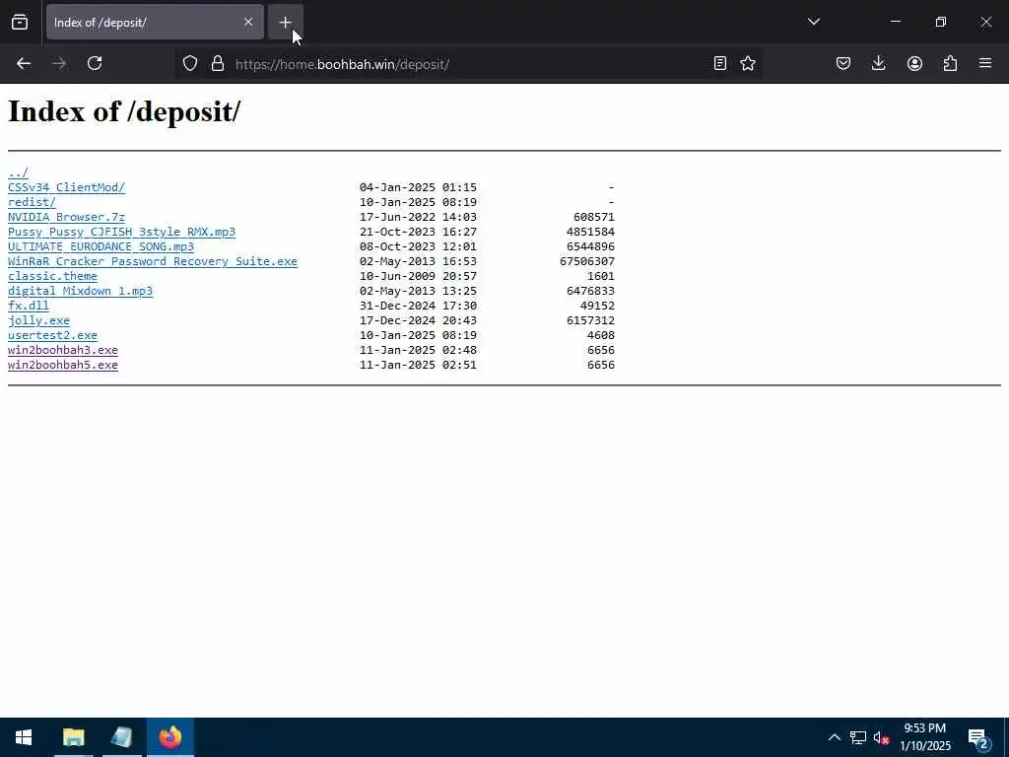The width and height of the screenshot is (1009, 757).
Task: Download win2boohbah3.exe file
Action: [63, 350]
